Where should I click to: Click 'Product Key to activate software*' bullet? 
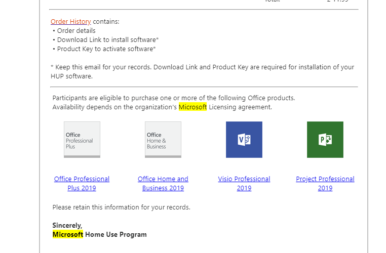click(106, 49)
